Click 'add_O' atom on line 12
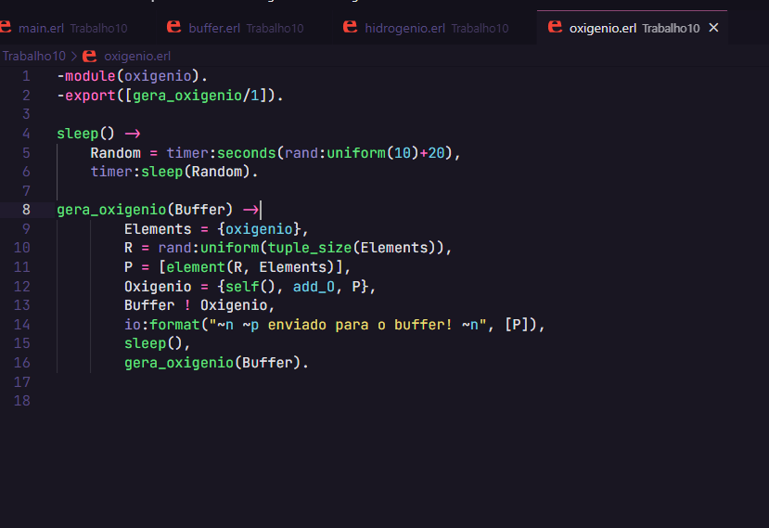The height and width of the screenshot is (528, 769). (x=314, y=287)
